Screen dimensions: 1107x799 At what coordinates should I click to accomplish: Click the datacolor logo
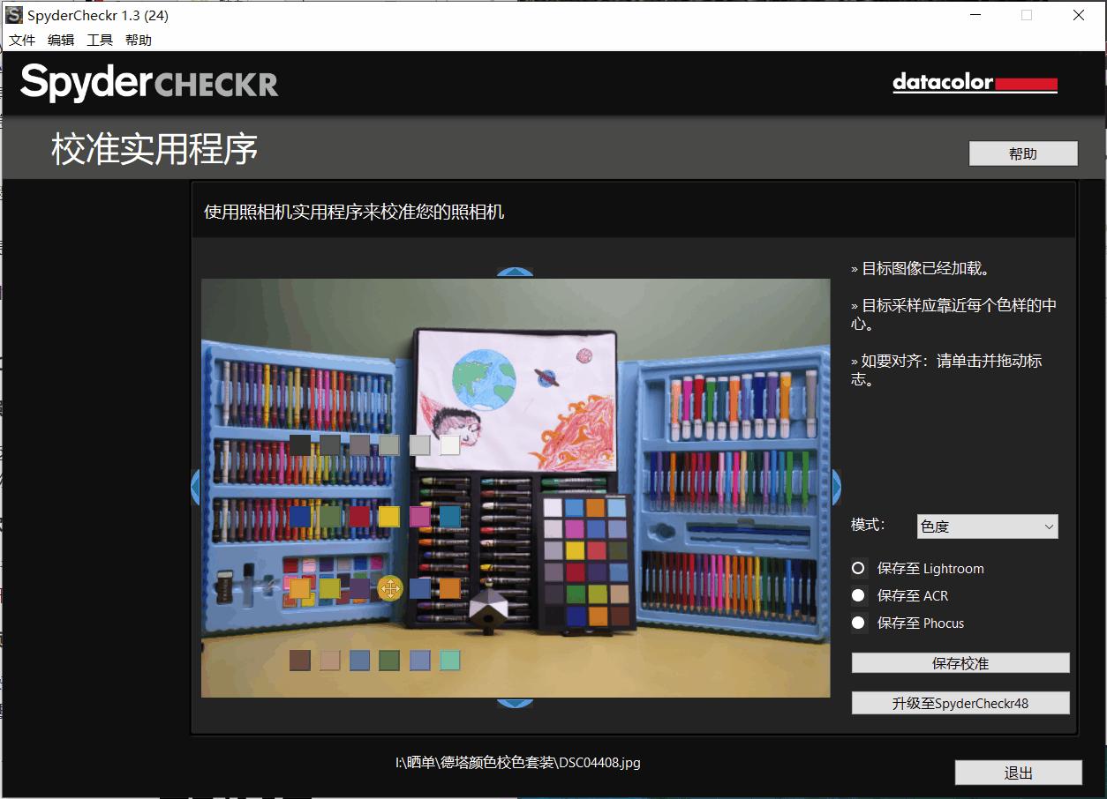point(975,82)
